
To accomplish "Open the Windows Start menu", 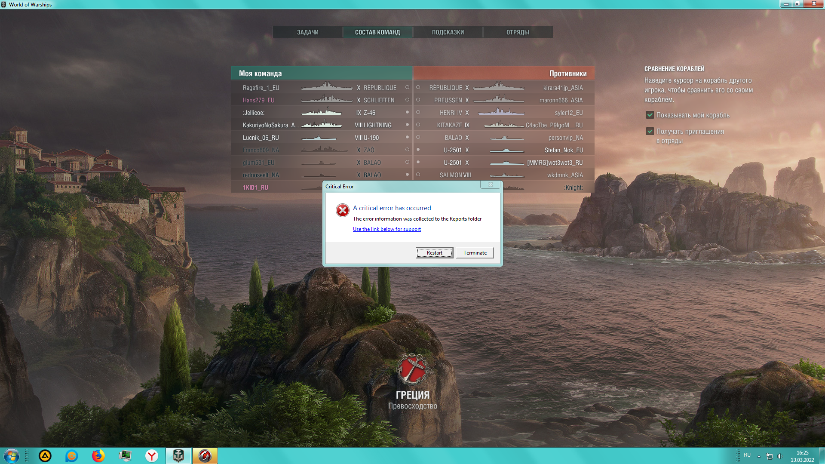I will 12,456.
